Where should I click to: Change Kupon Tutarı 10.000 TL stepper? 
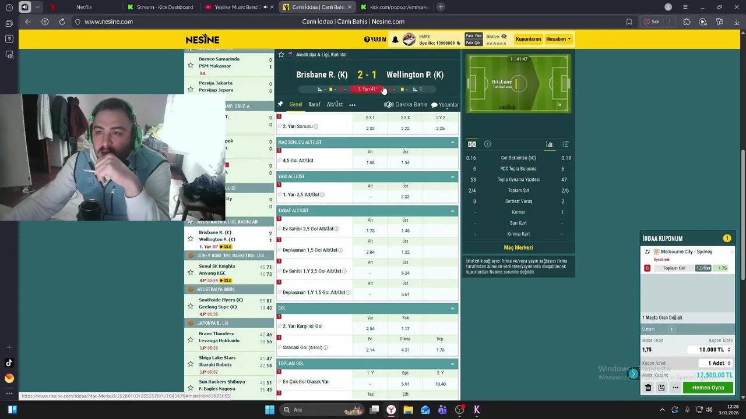729,350
